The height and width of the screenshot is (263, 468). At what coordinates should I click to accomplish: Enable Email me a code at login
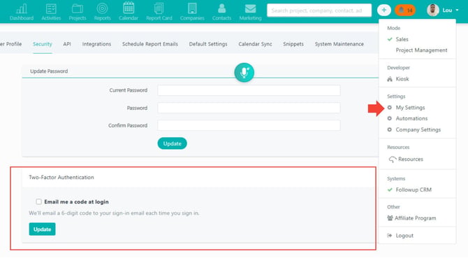pos(39,201)
